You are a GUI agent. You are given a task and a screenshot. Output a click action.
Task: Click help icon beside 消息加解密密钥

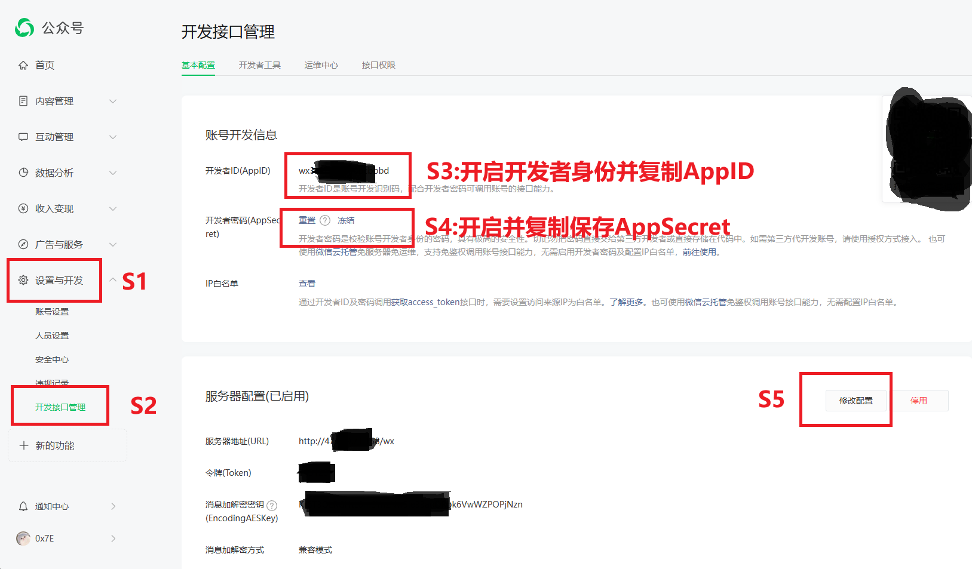[272, 505]
